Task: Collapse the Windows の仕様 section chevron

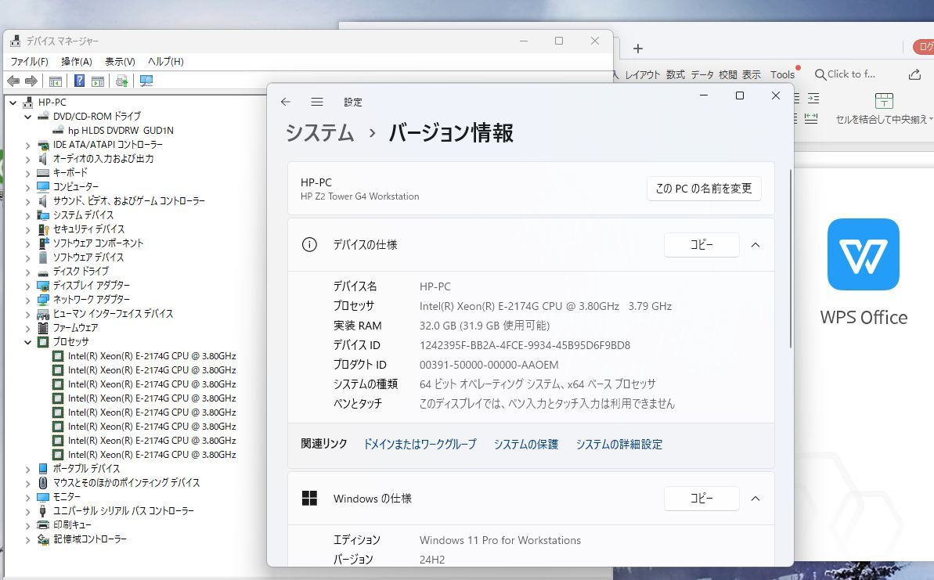Action: click(x=755, y=499)
